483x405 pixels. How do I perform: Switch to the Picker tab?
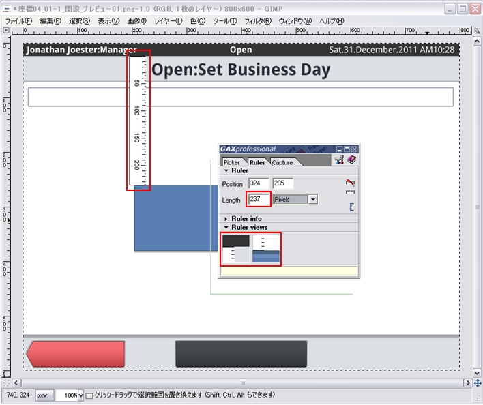pos(231,162)
